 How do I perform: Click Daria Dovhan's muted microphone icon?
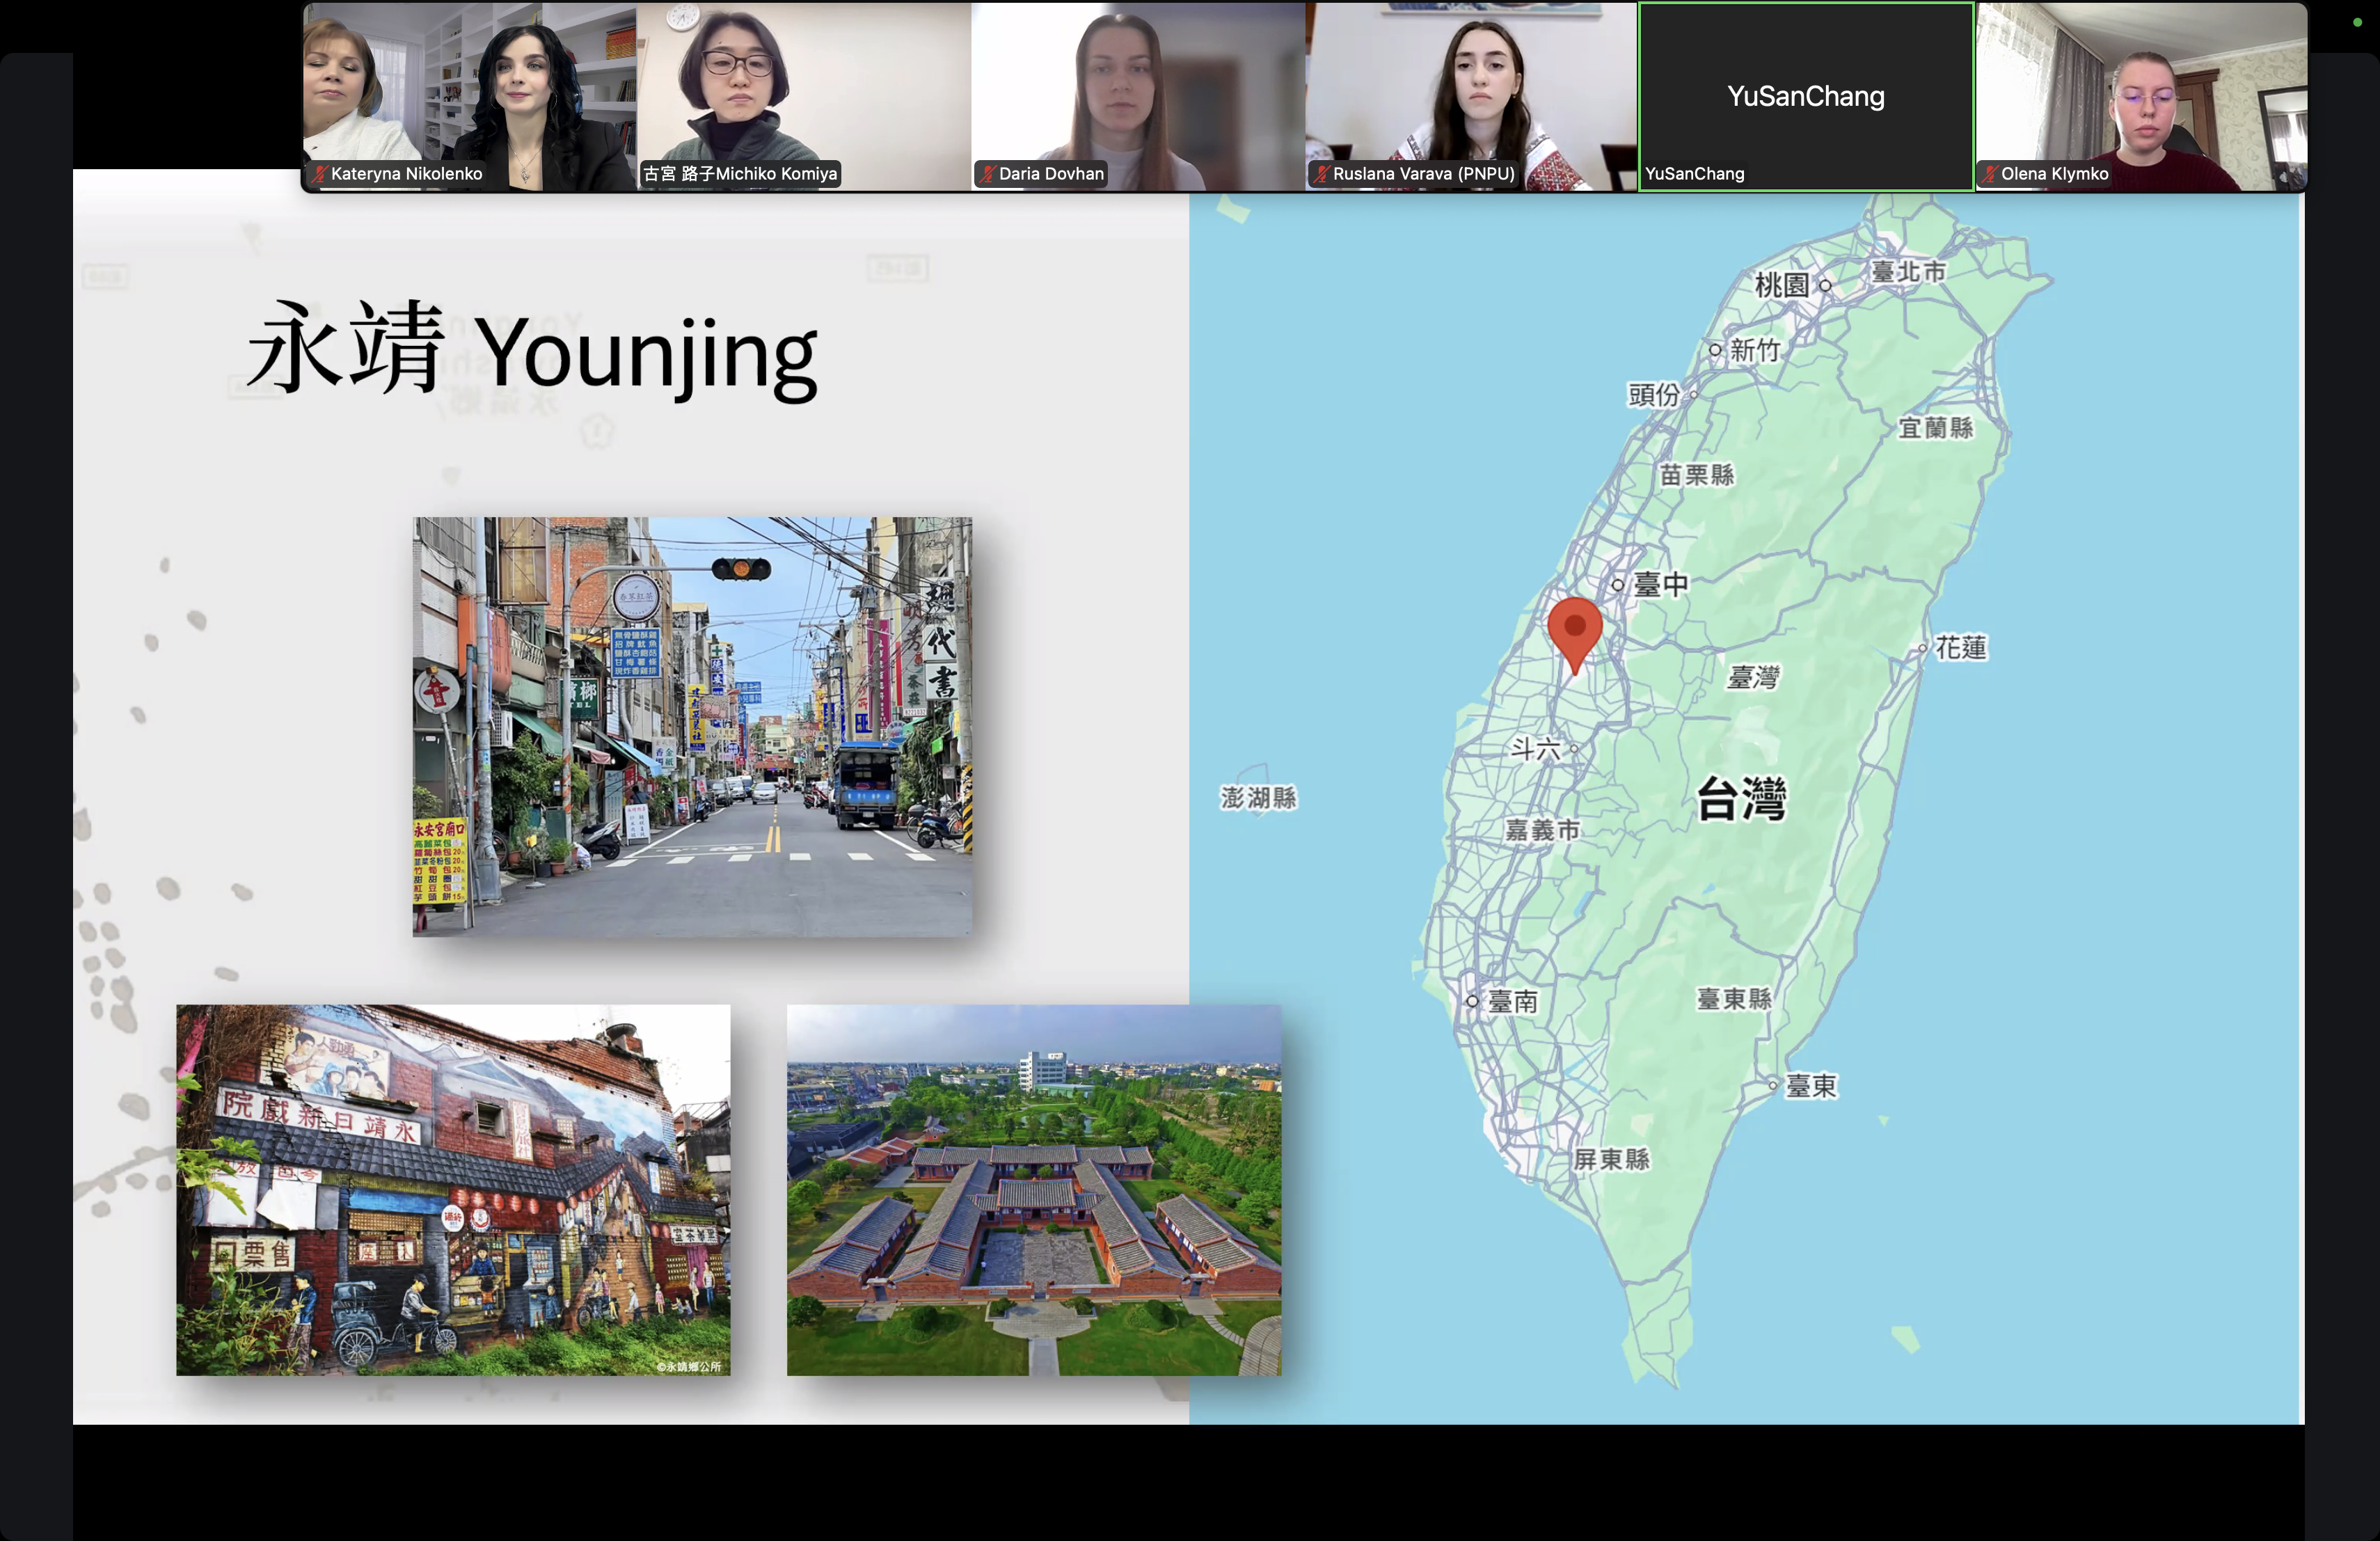988,174
